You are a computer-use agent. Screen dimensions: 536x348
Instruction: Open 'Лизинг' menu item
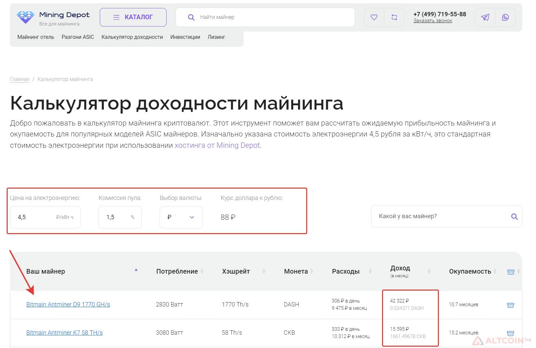coord(216,37)
